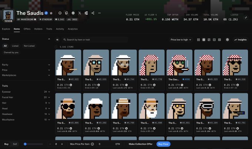Open the BY MAXBIDDING creator link
The width and height of the screenshot is (252, 149).
[27, 19]
